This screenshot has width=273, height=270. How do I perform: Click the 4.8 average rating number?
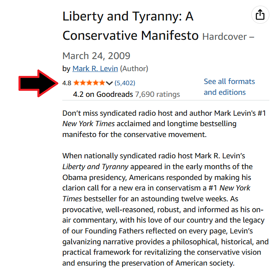pyautogui.click(x=67, y=83)
